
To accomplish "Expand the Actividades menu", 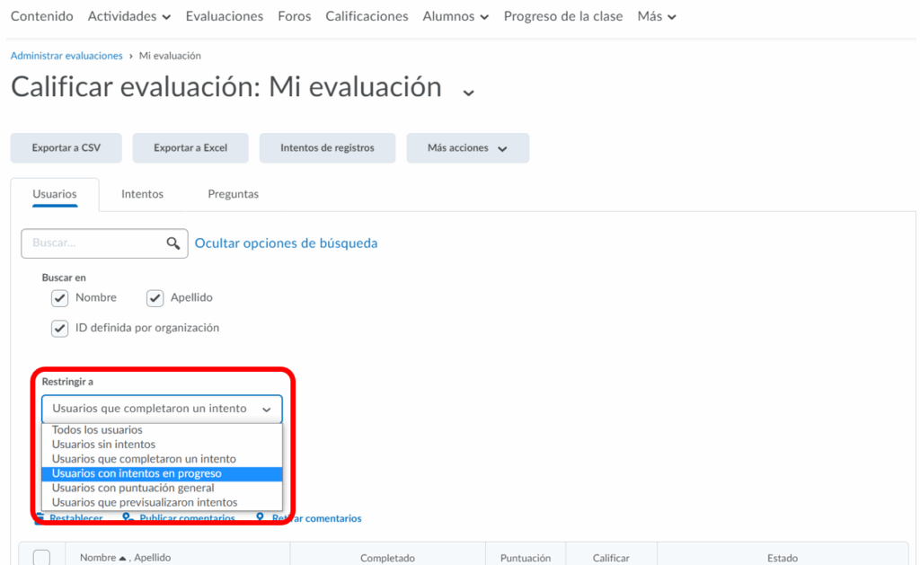I will coord(129,16).
